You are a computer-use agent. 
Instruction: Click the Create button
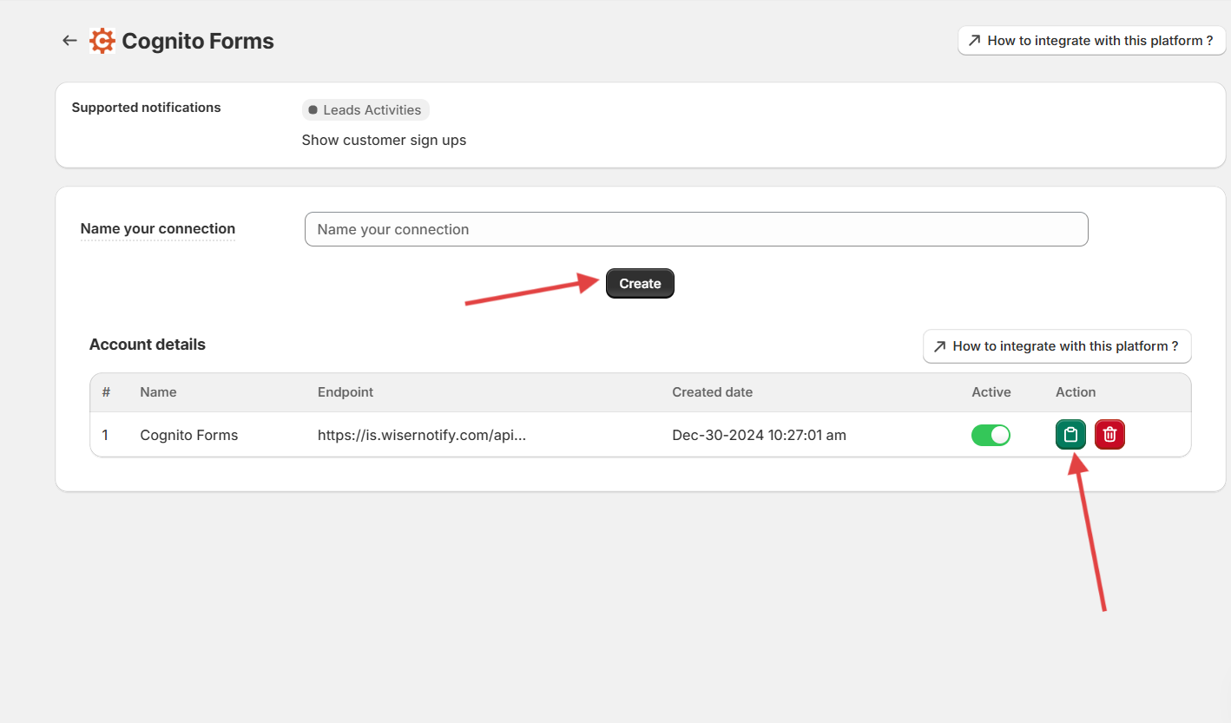640,284
